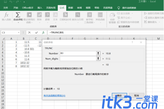Expand the Logical functions dropdown arrow
This screenshot has width=164, height=109.
[x=48, y=23]
